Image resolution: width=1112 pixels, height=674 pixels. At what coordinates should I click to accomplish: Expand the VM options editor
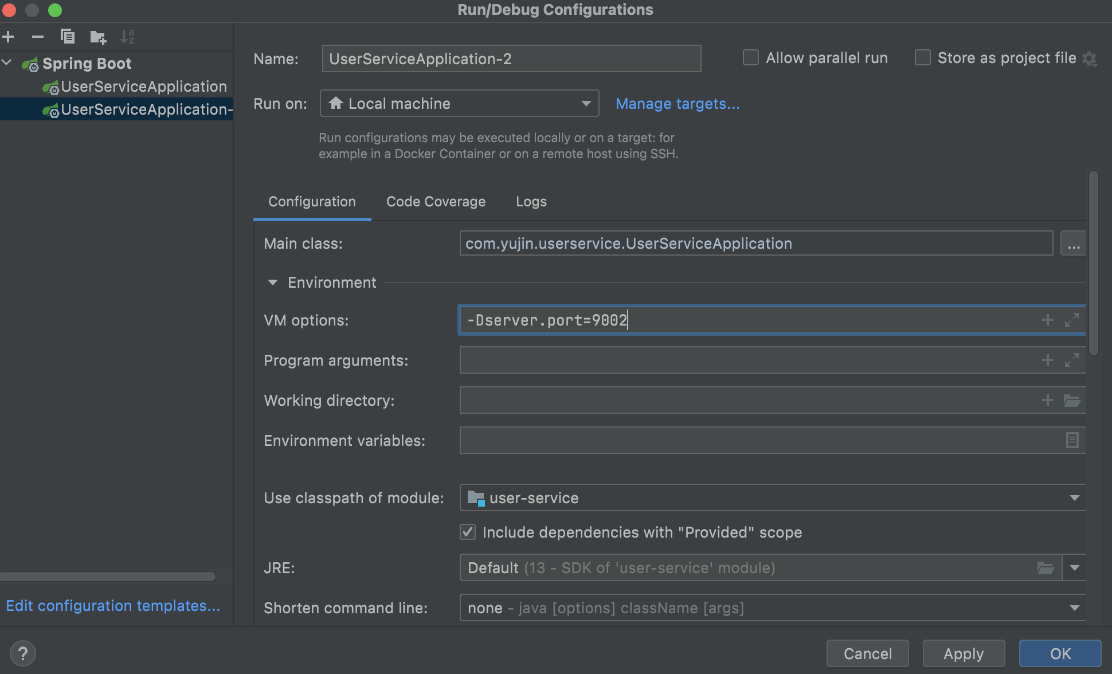pos(1072,320)
